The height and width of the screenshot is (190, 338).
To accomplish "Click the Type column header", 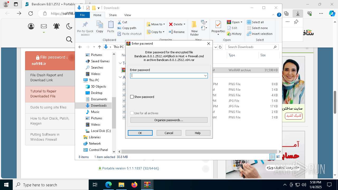I will coord(242,55).
